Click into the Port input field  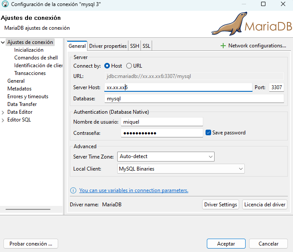point(276,87)
